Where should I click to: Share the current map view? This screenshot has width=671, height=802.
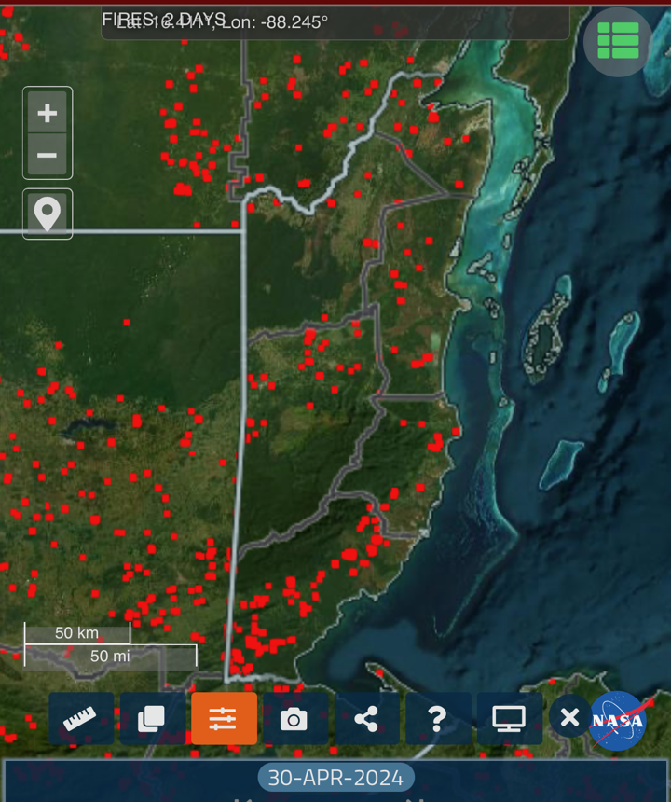click(x=366, y=718)
